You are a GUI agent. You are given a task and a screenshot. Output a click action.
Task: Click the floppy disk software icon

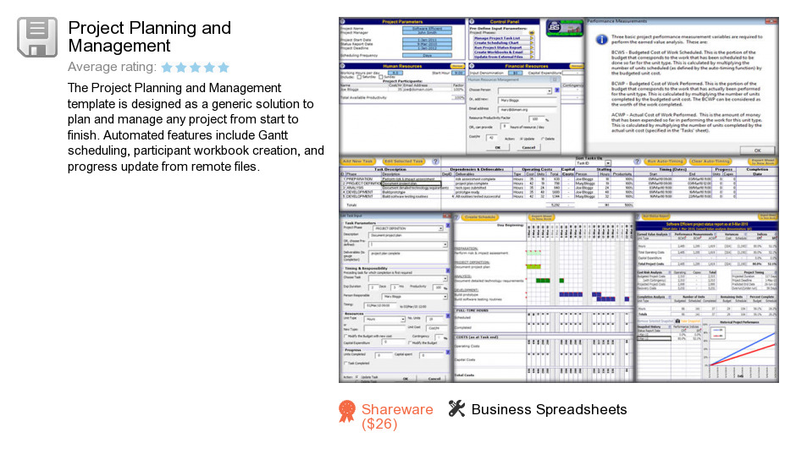click(x=37, y=37)
